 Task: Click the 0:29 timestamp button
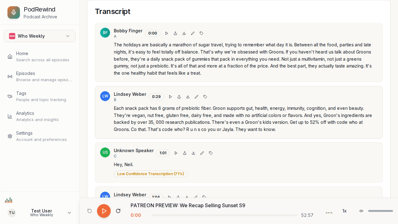coord(156,96)
